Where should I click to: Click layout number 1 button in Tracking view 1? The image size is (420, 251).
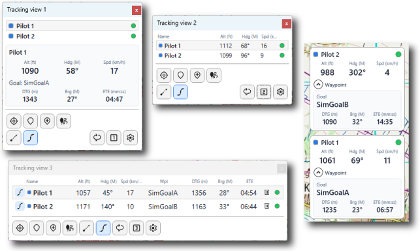pos(114,138)
